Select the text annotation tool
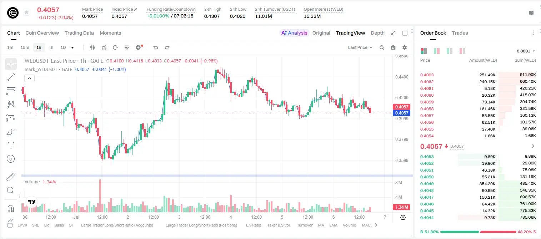Image resolution: width=541 pixels, height=239 pixels. (11, 145)
